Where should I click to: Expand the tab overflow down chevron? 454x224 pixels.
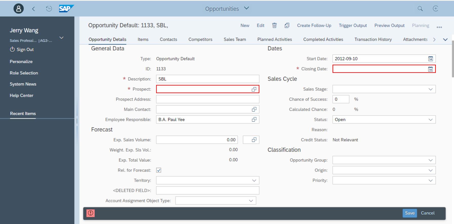pos(445,40)
